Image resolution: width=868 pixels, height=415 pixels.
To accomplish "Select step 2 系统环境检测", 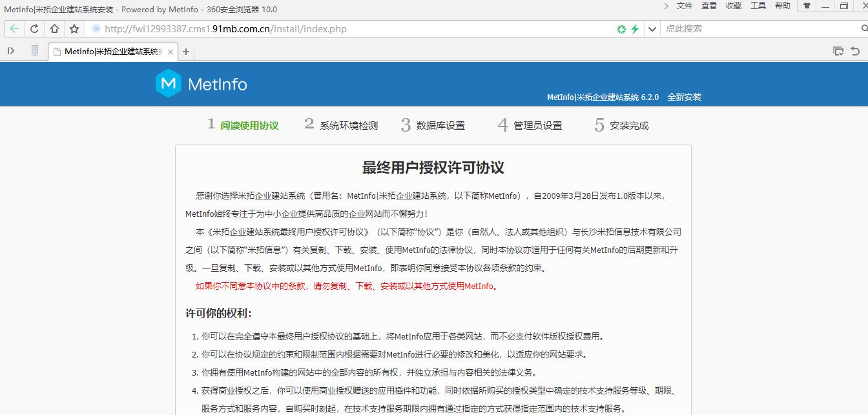I will click(341, 125).
